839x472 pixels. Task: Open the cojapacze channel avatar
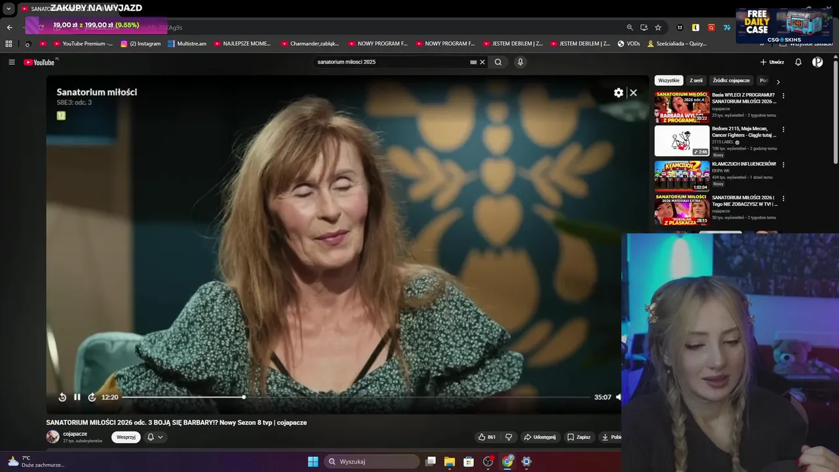(52, 437)
